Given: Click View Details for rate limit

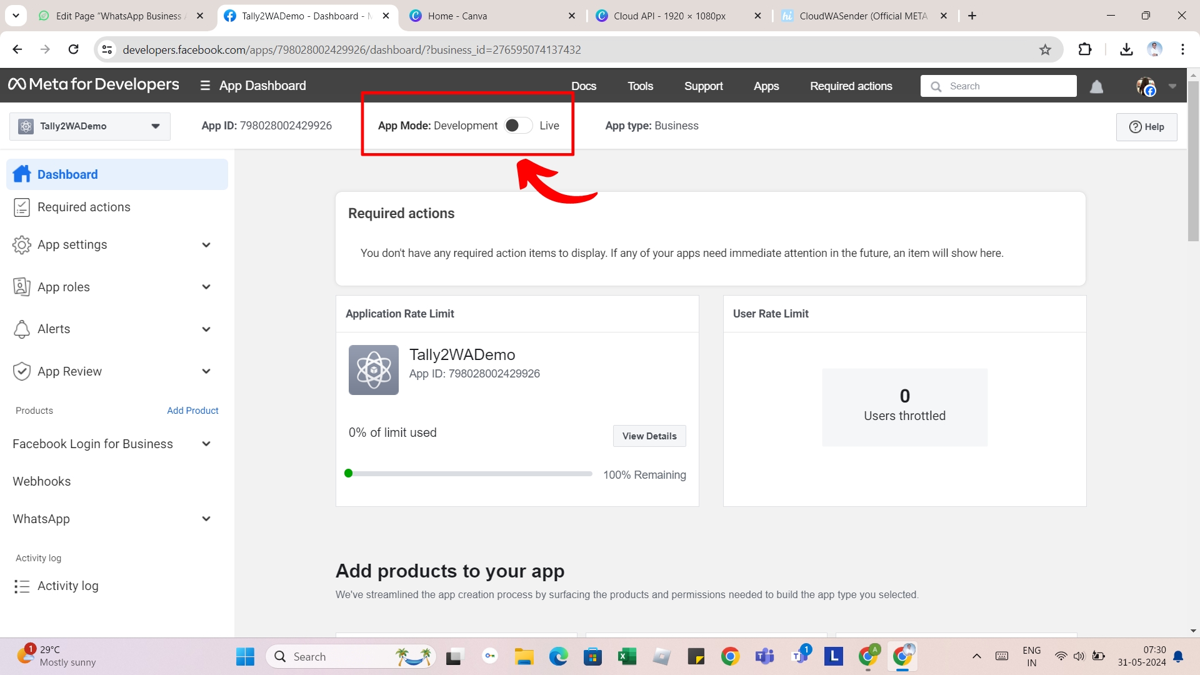Looking at the screenshot, I should [649, 436].
